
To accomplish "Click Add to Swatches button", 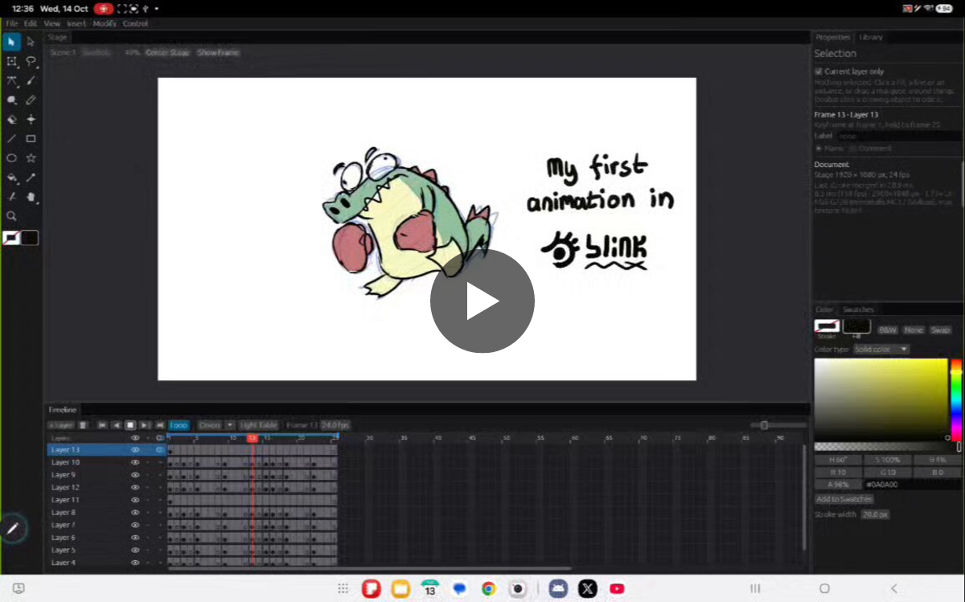I will 844,499.
